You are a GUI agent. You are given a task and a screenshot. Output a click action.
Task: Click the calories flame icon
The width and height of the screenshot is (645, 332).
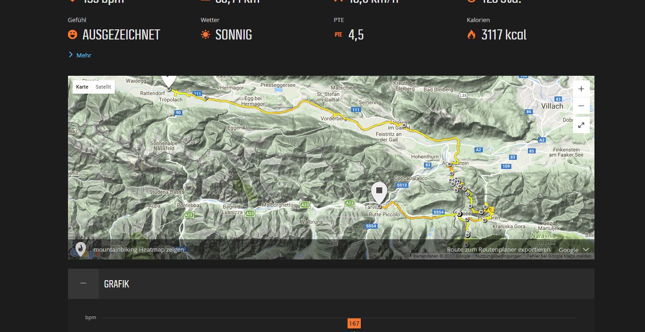tap(471, 34)
